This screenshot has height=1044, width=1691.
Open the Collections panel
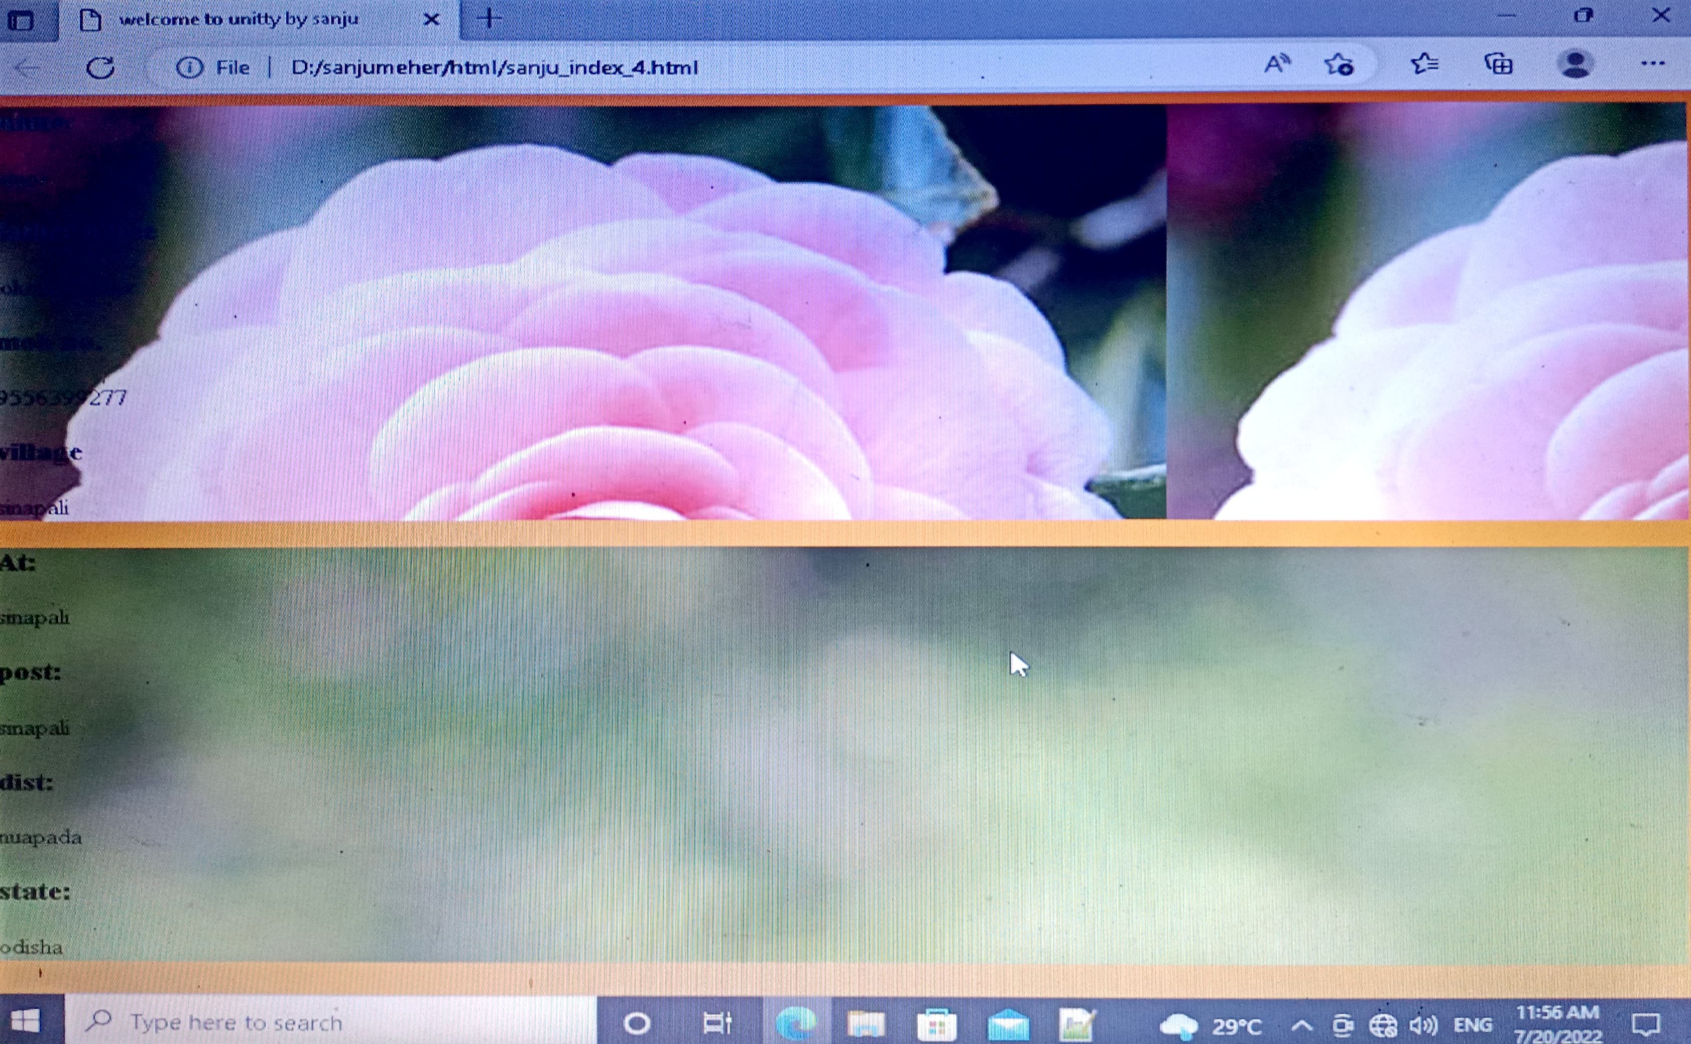pos(1498,65)
